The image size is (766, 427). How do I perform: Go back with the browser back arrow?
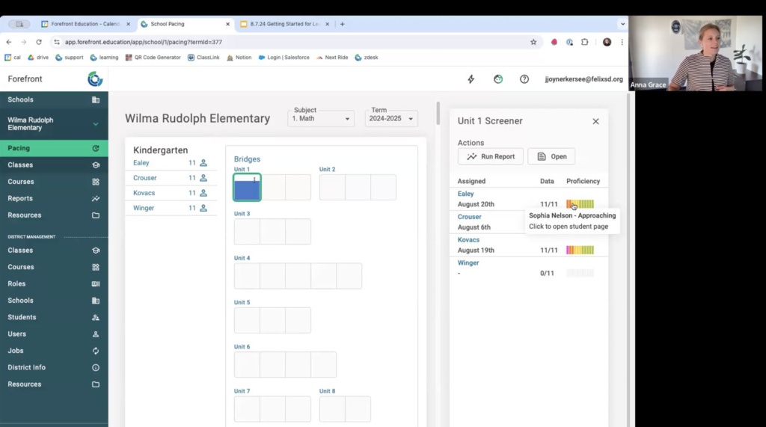coord(9,42)
